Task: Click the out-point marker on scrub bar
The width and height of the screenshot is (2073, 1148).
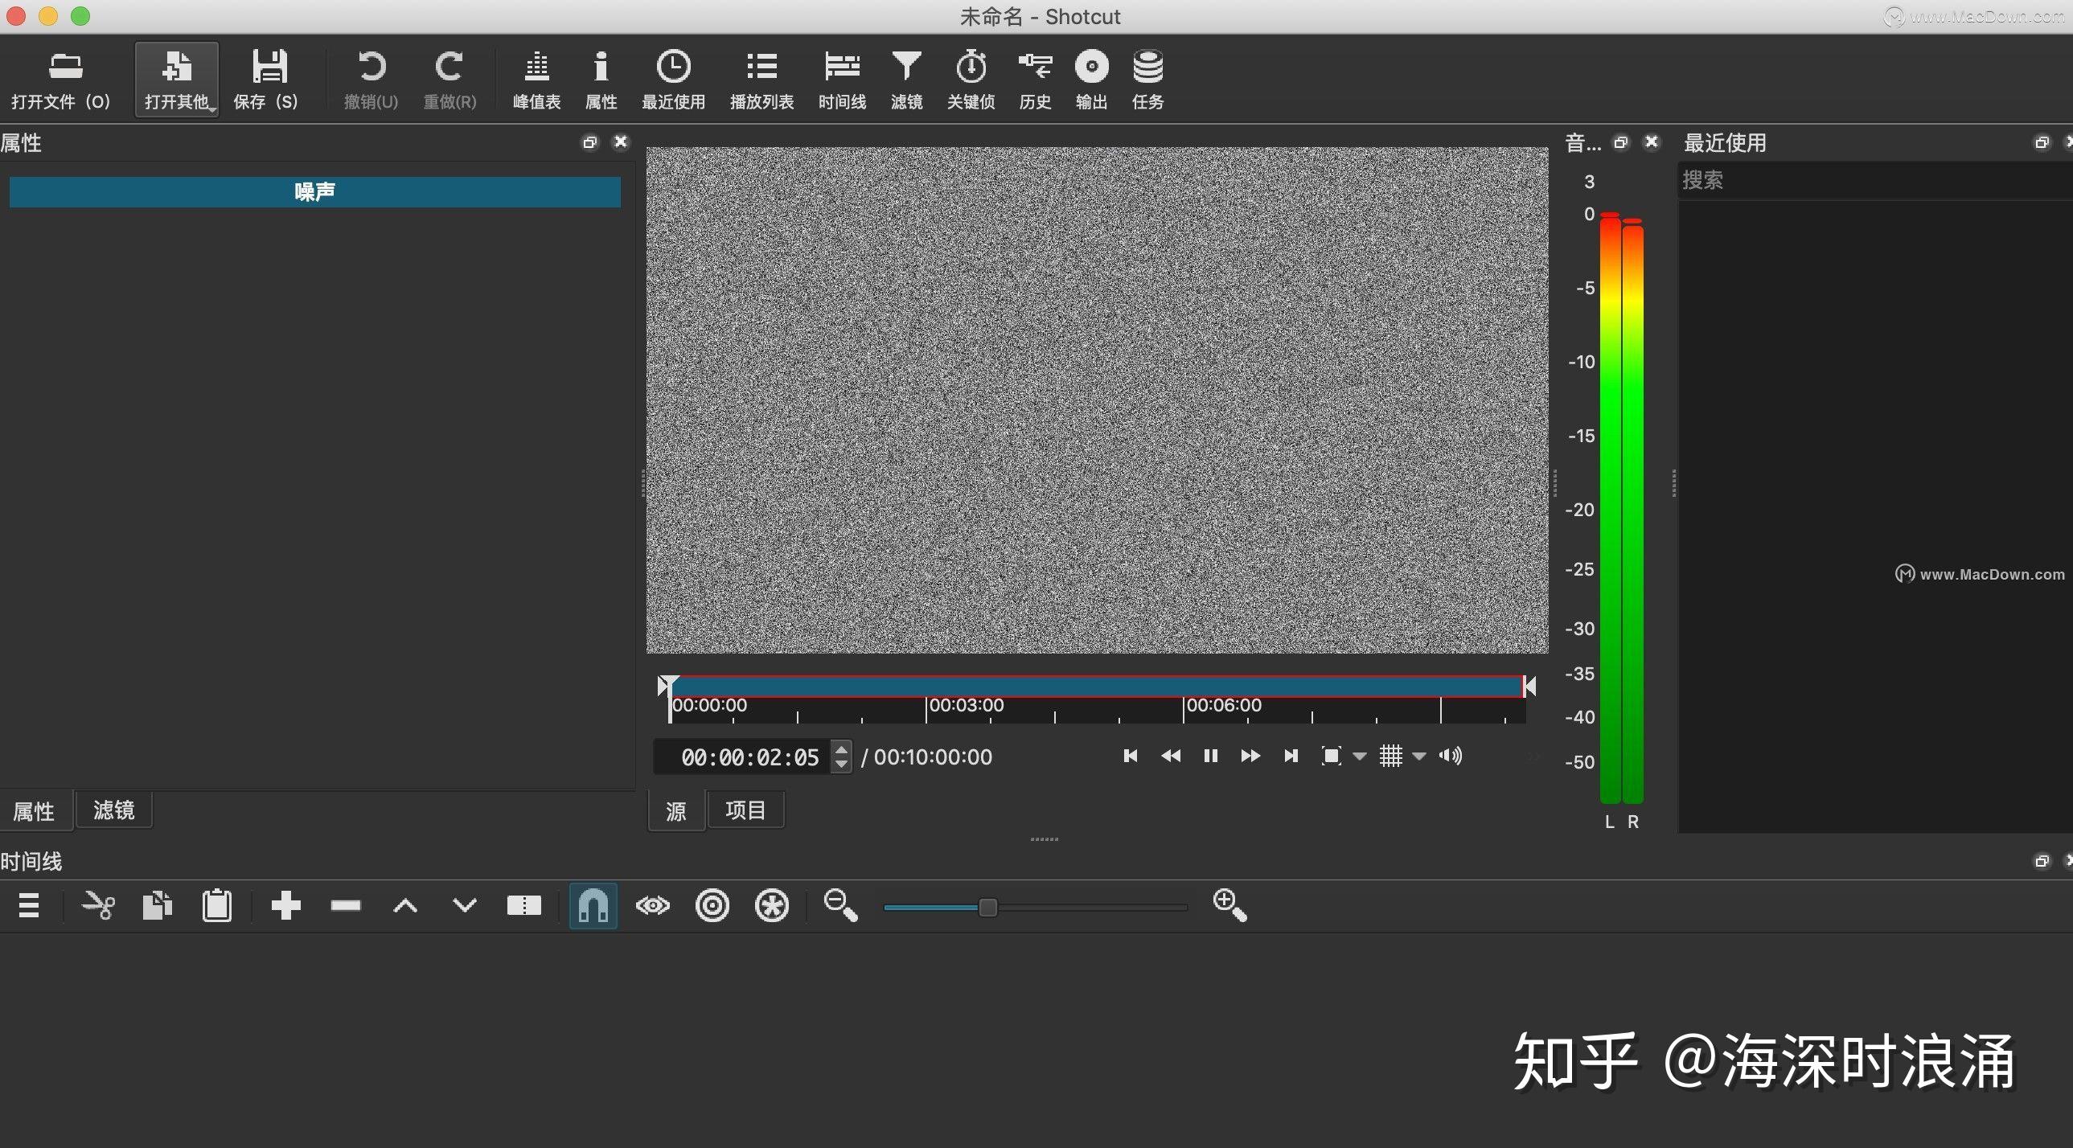Action: [1529, 686]
